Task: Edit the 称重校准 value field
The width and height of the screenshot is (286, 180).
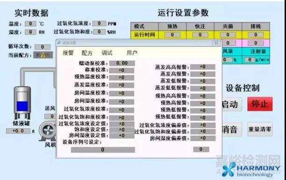Action: click(122, 70)
